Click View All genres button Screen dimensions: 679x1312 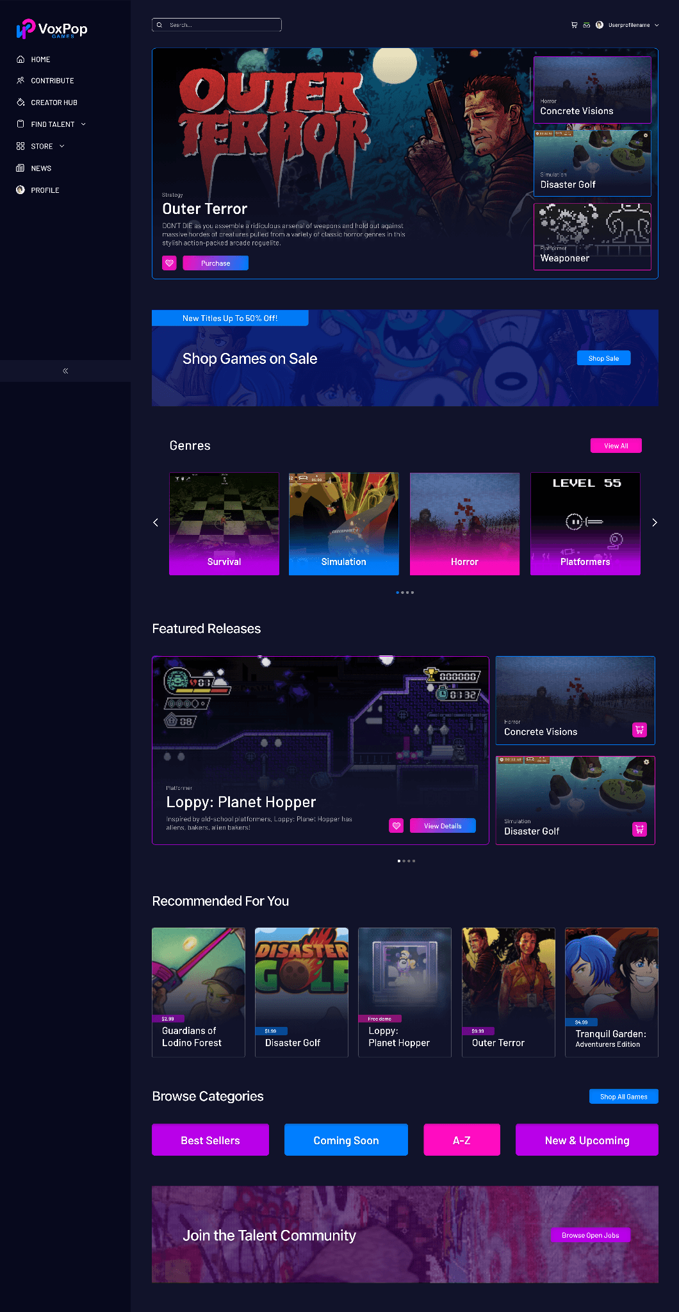tap(616, 446)
